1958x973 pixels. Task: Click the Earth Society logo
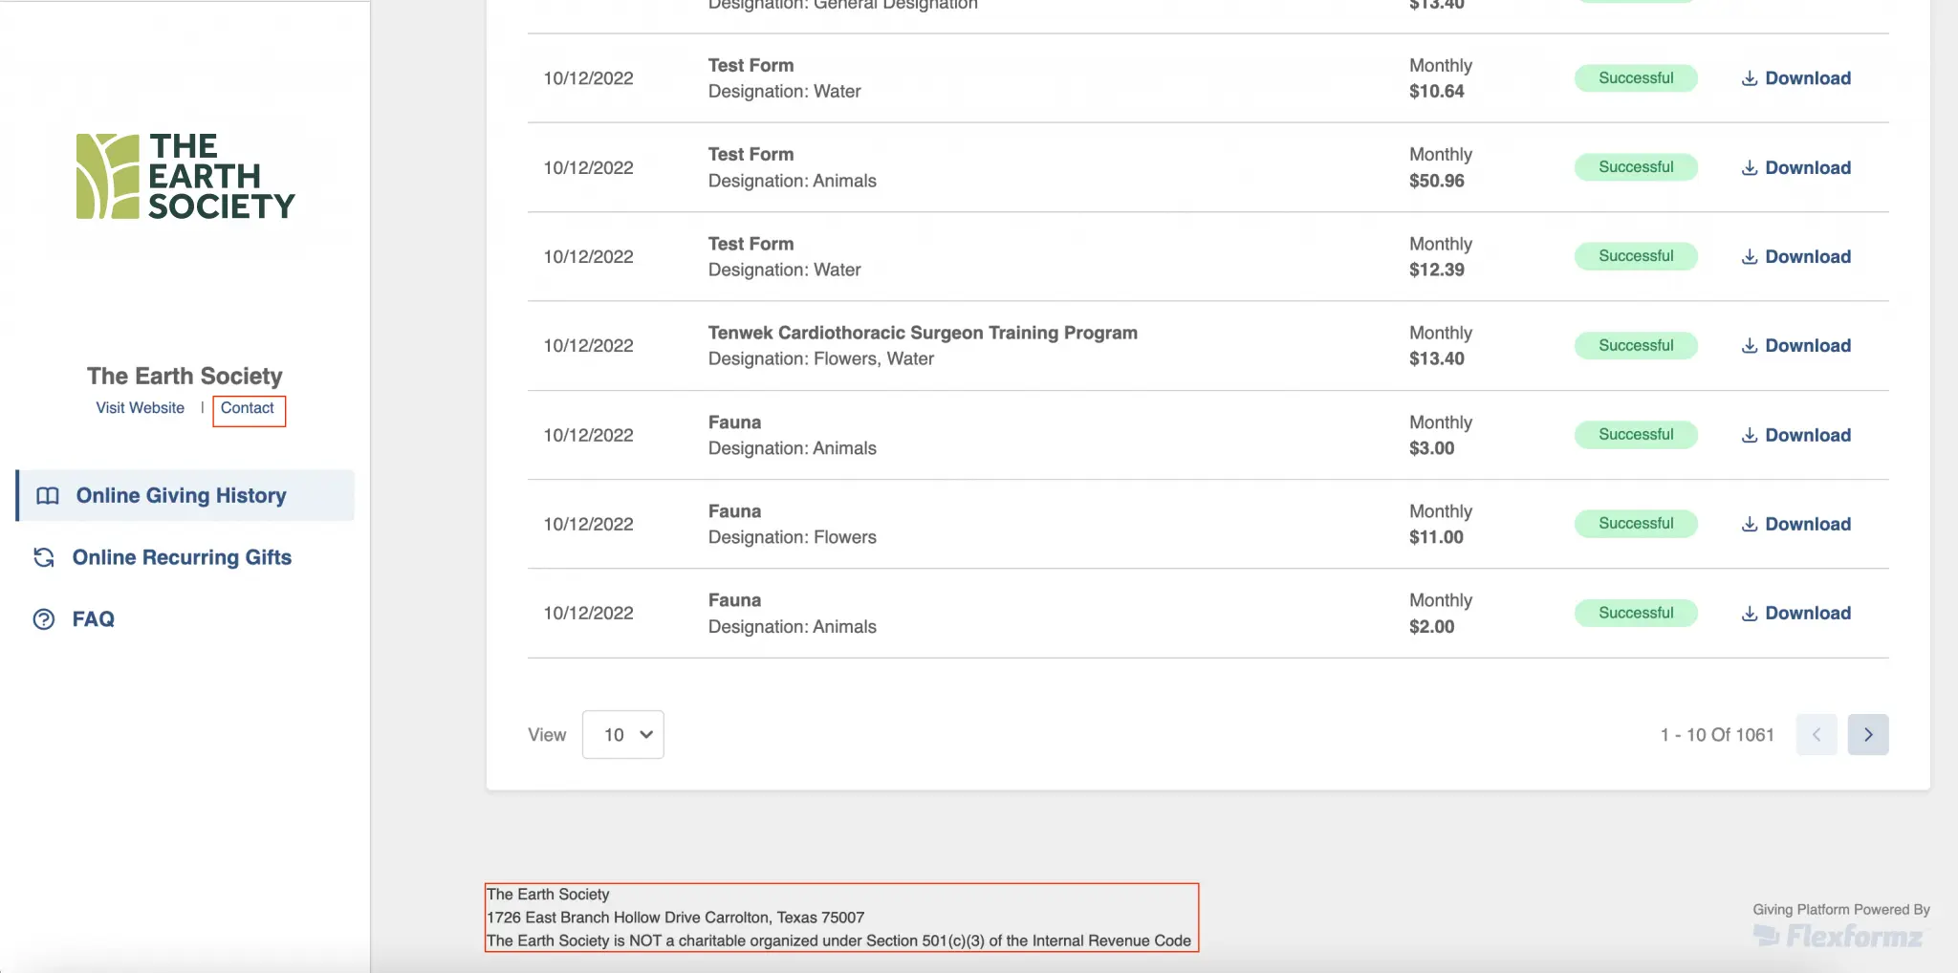pyautogui.click(x=185, y=177)
